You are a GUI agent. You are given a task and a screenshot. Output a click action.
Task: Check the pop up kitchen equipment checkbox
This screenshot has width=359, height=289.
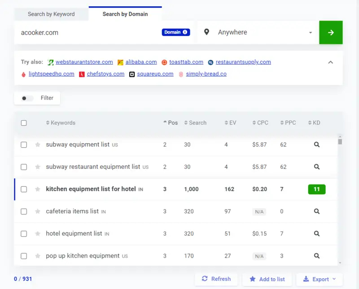click(24, 256)
